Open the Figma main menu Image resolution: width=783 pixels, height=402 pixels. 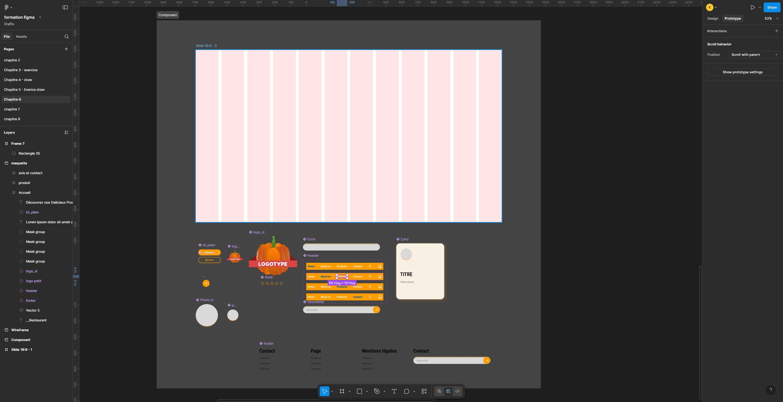coord(8,7)
